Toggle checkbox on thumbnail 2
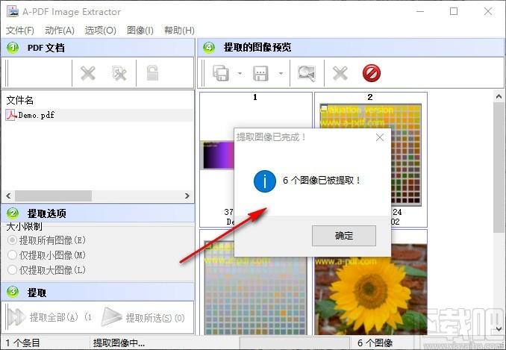 [325, 107]
